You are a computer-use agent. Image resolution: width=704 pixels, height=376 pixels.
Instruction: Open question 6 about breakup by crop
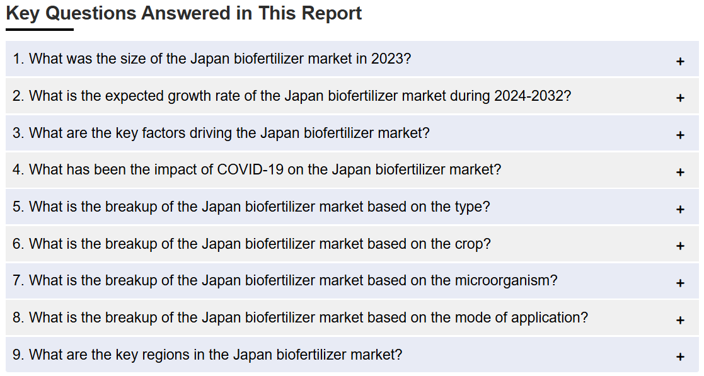point(352,244)
